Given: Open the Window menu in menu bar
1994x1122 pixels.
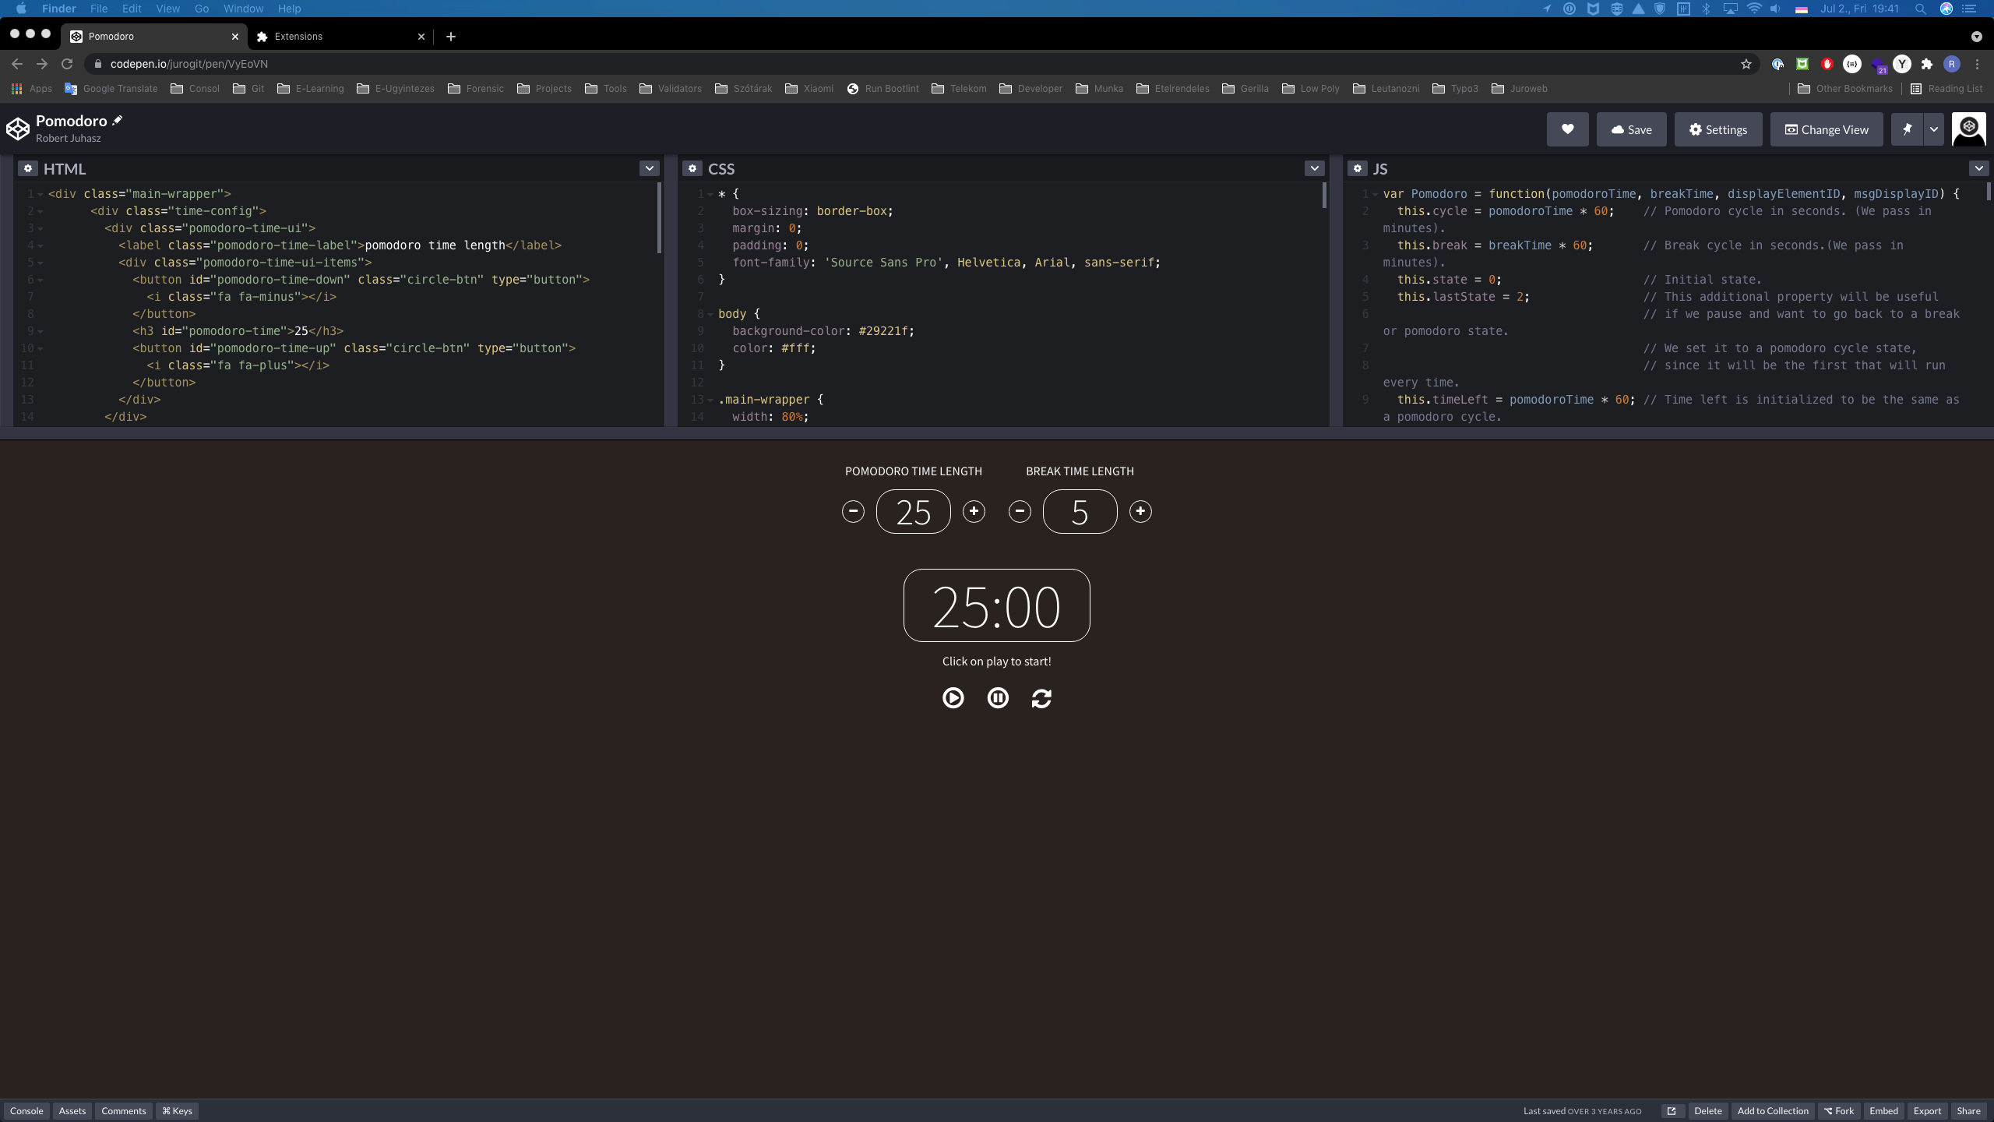Looking at the screenshot, I should pyautogui.click(x=243, y=9).
